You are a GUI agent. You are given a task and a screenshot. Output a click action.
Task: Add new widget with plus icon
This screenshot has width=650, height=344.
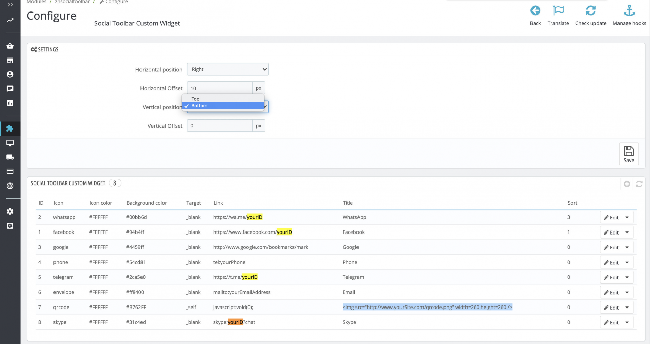coord(627,184)
